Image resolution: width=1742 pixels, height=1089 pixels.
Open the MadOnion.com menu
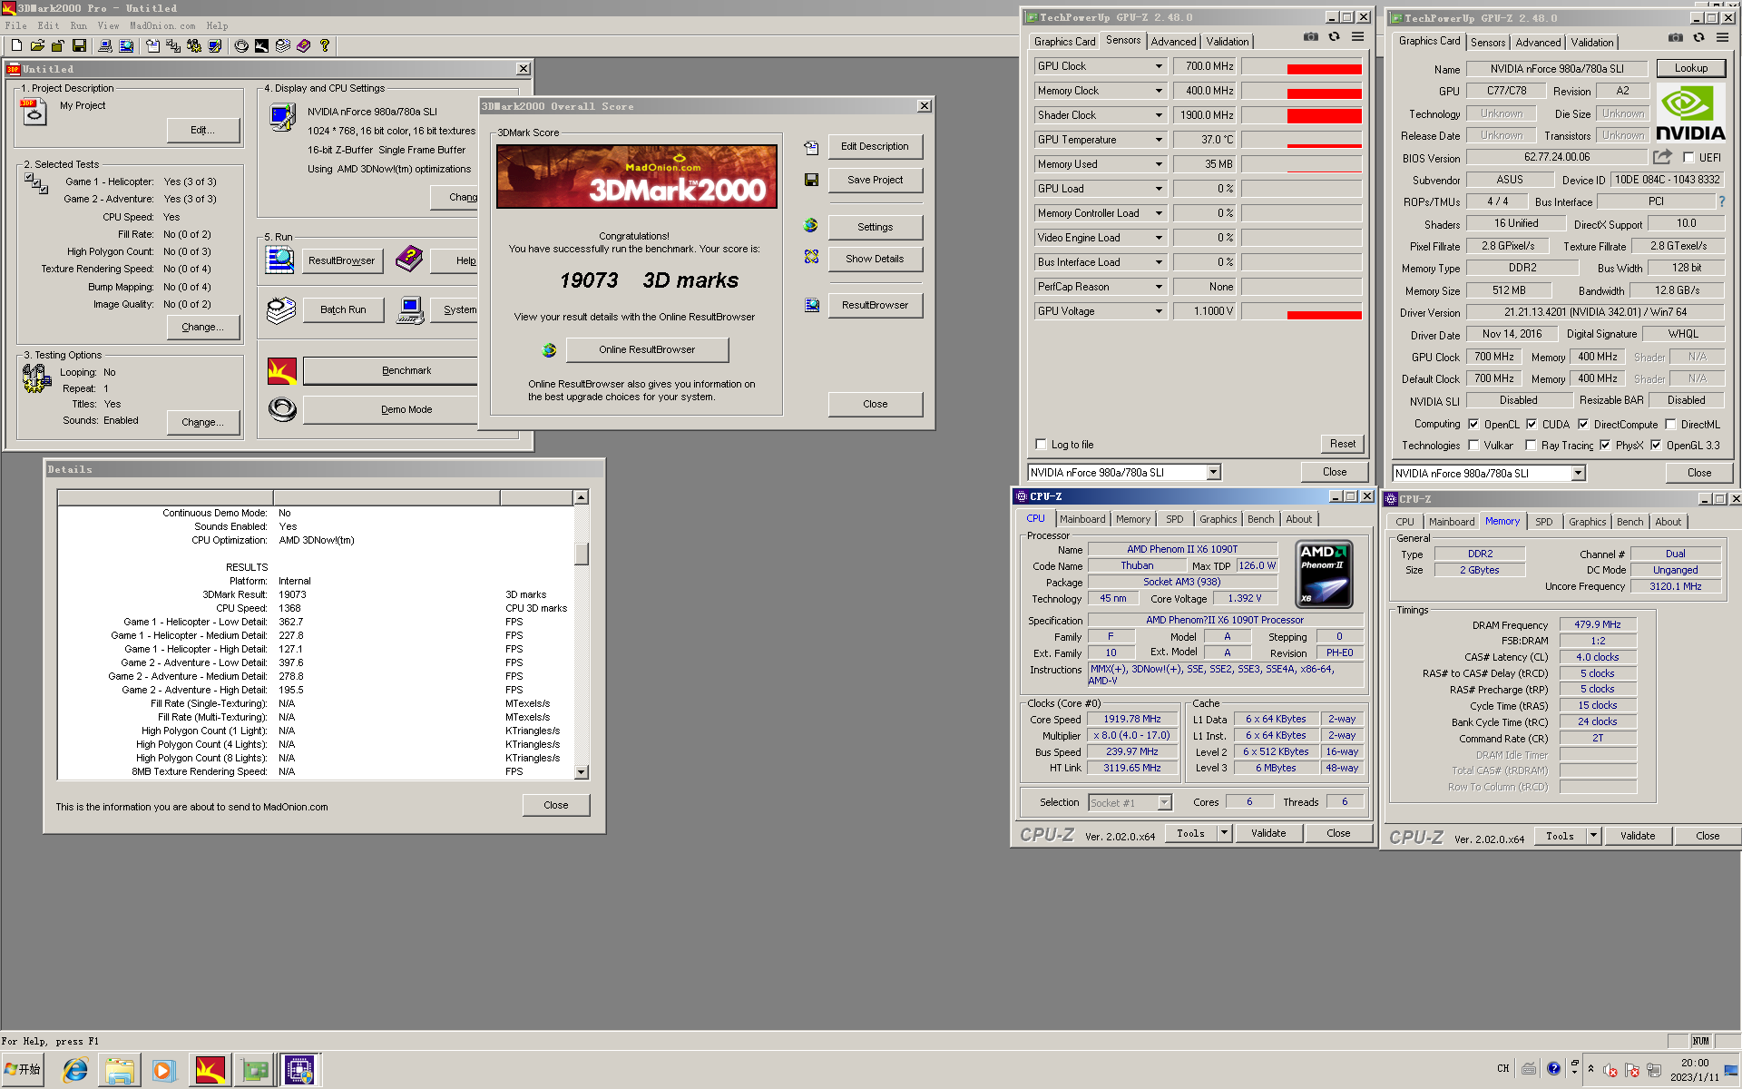click(162, 26)
